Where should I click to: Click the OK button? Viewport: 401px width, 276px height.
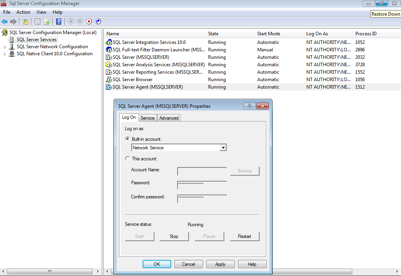point(157,264)
